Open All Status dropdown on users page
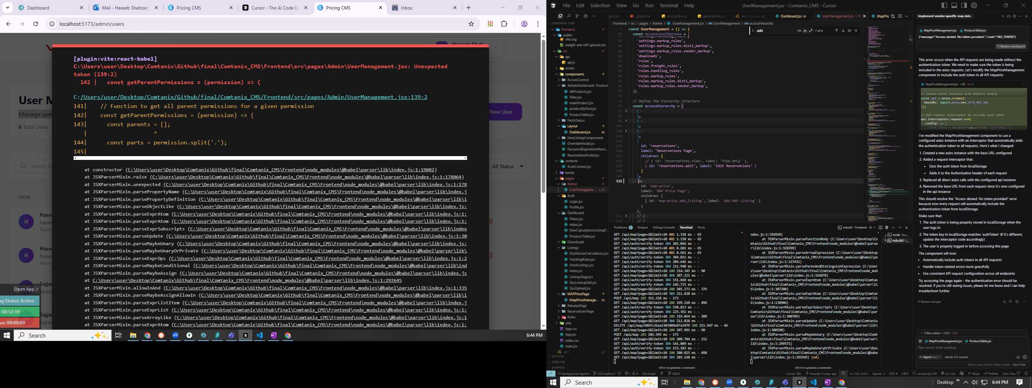This screenshot has height=388, width=1032. pos(508,166)
